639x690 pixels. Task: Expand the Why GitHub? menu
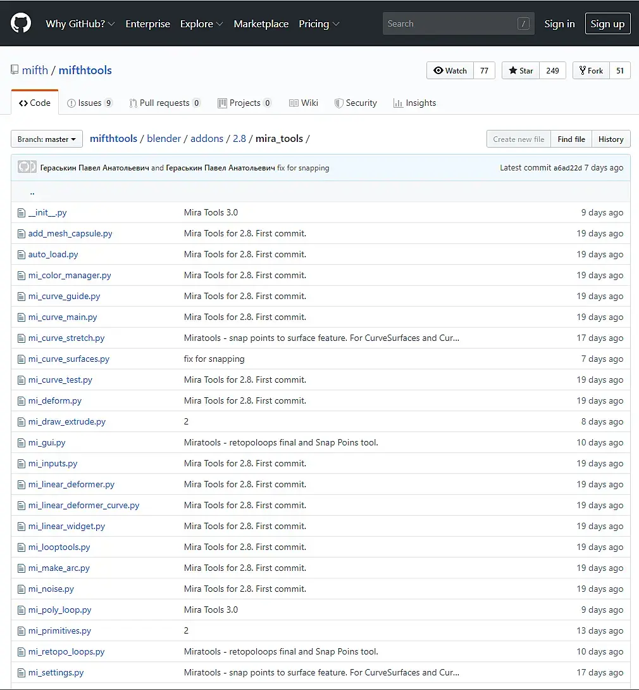[80, 24]
